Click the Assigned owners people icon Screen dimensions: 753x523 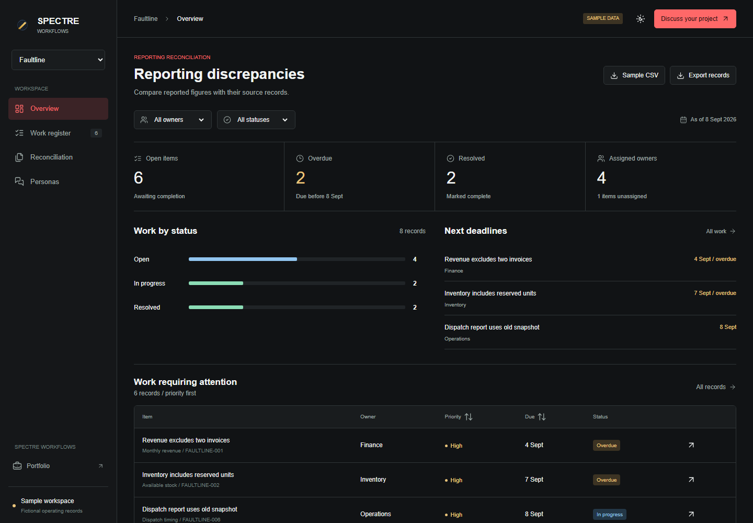coord(601,158)
